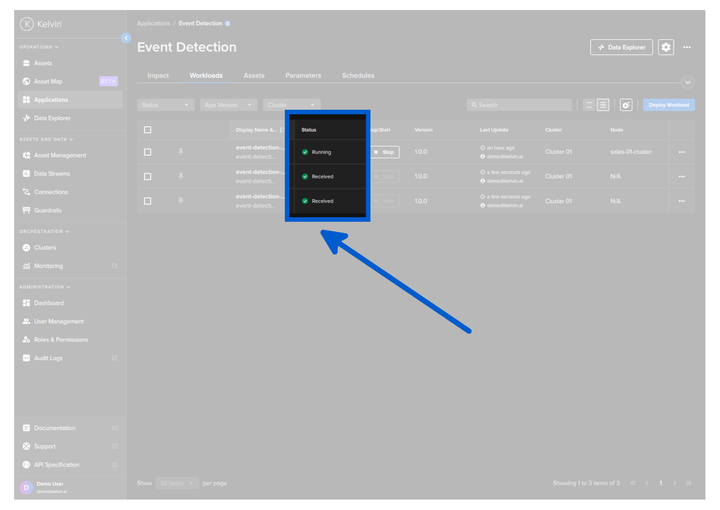This screenshot has width=720, height=510.
Task: Stop the running workload
Action: click(x=384, y=152)
